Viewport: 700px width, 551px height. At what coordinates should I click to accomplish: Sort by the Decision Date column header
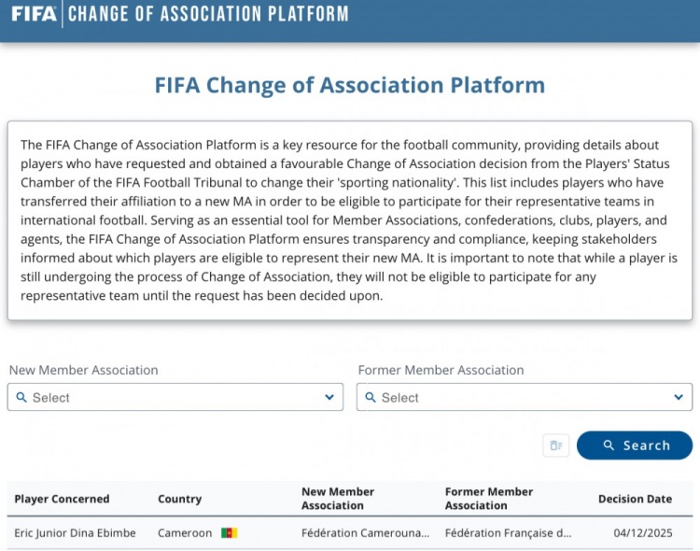point(635,499)
